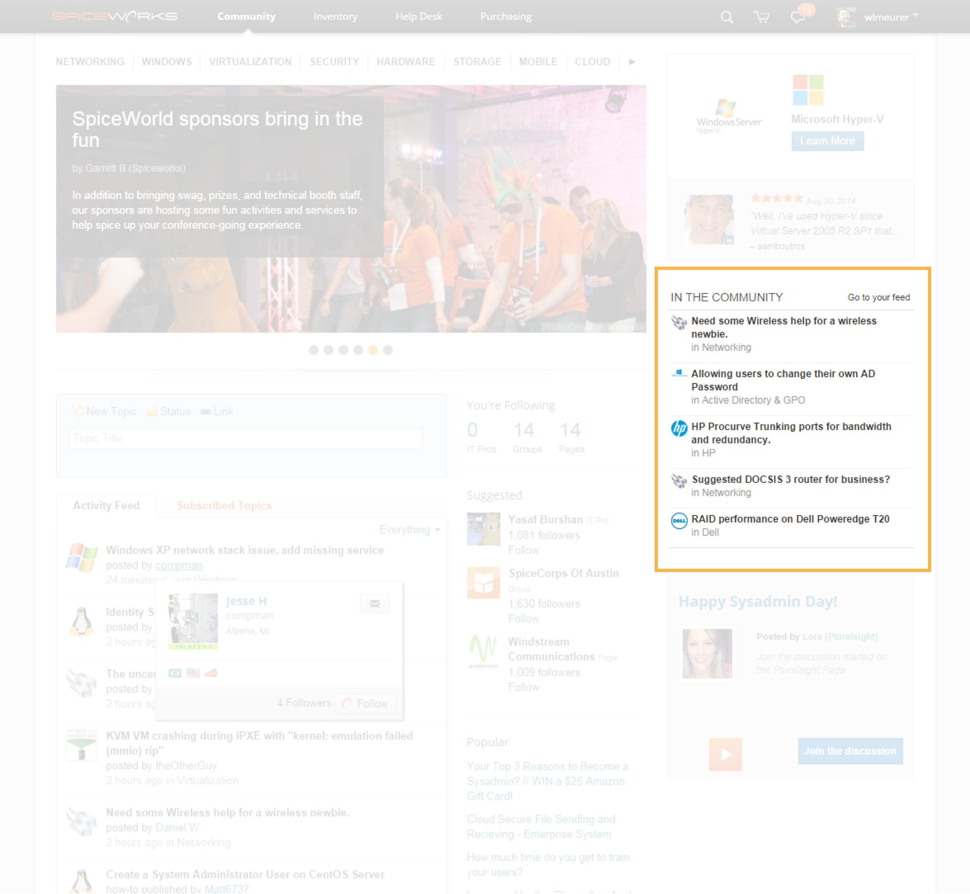Viewport: 970px width, 894px height.
Task: Click SpiceCorps Of Austin group icon
Action: tap(483, 582)
